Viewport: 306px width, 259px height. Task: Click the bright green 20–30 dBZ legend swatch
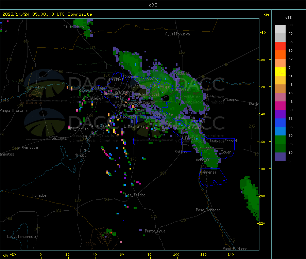280,140
